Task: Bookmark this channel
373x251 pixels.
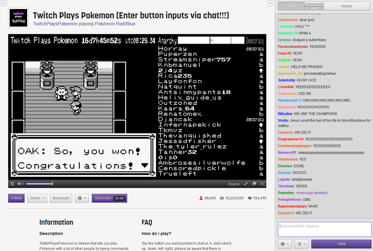Action: [x=61, y=198]
